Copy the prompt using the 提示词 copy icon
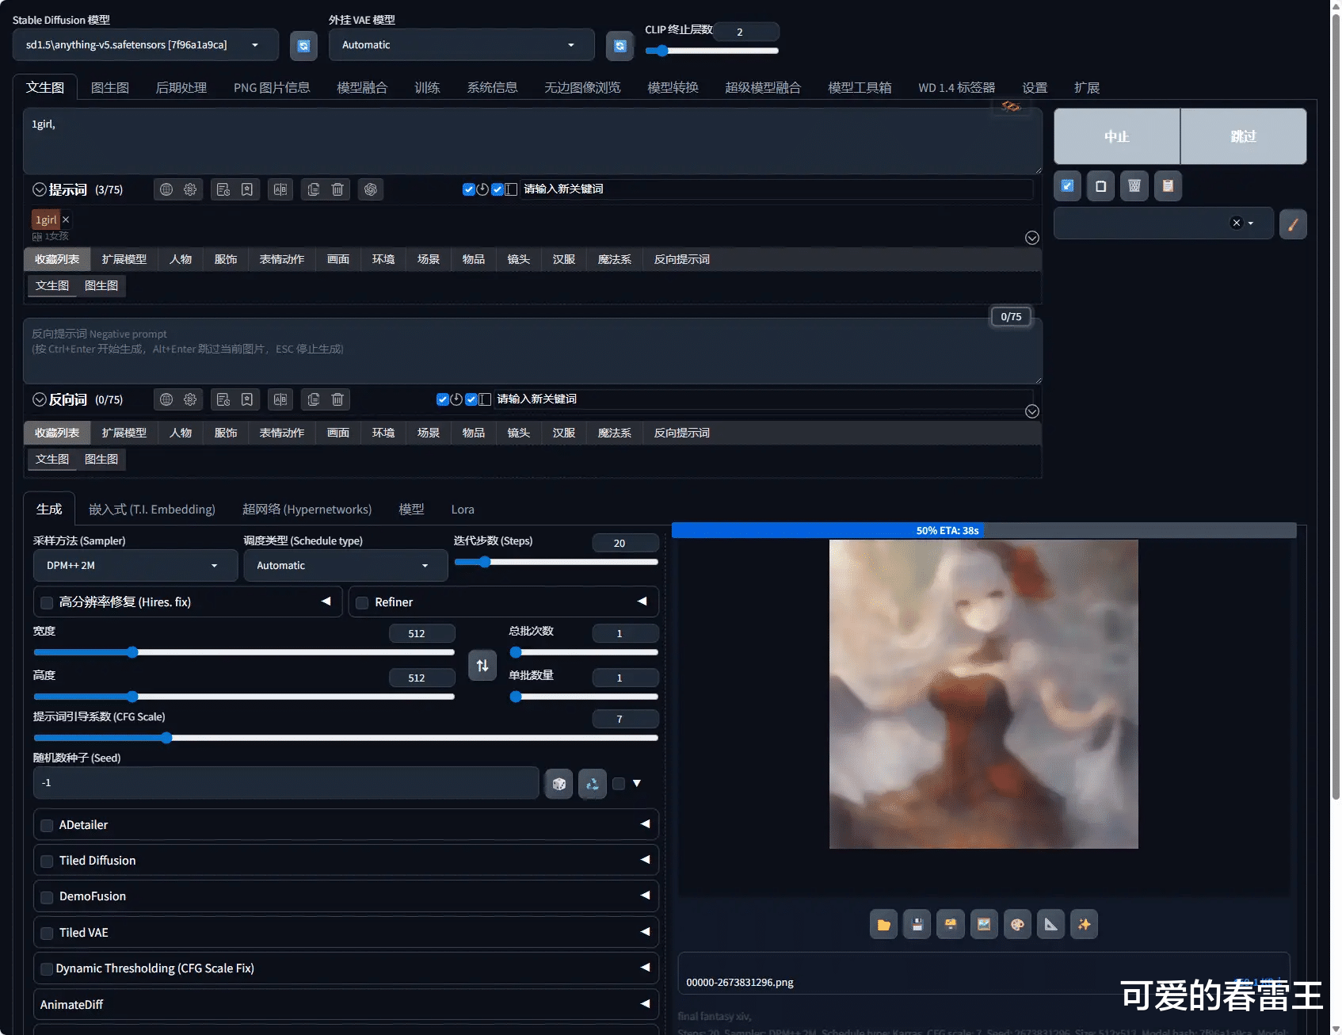This screenshot has width=1342, height=1035. (x=314, y=189)
